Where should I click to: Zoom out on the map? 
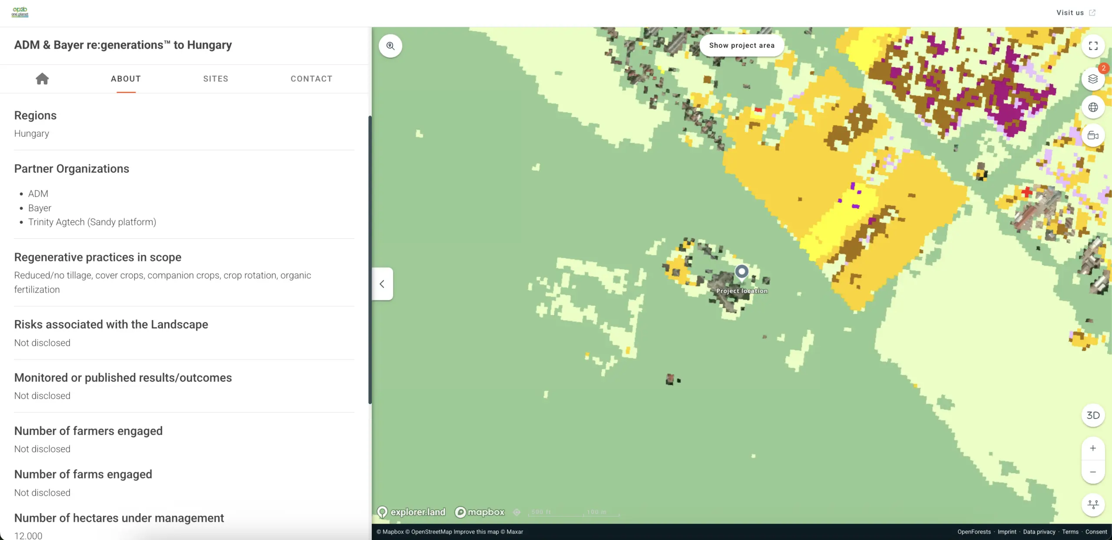[1093, 472]
